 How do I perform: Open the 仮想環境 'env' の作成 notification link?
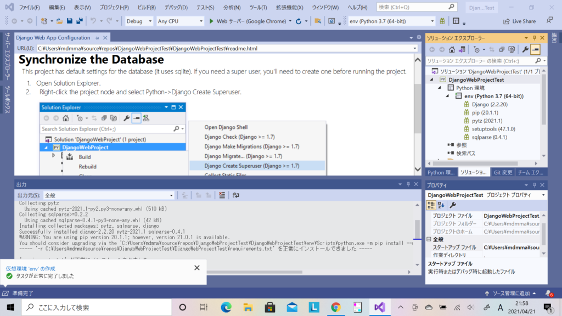pyautogui.click(x=31, y=268)
